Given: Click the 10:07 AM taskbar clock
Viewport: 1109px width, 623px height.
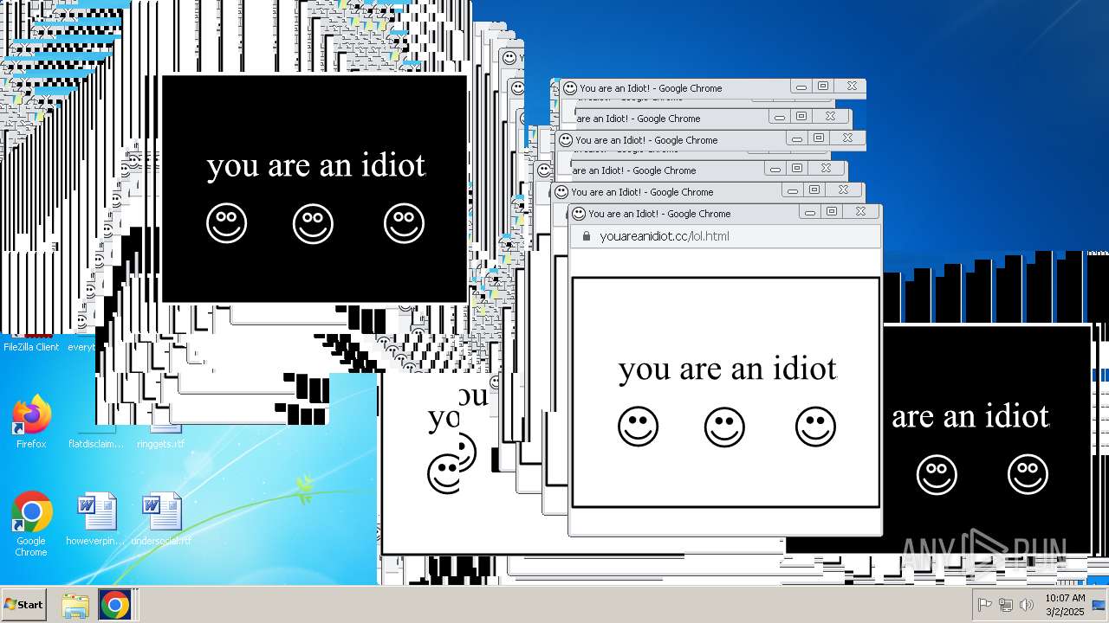Looking at the screenshot, I should (1065, 605).
